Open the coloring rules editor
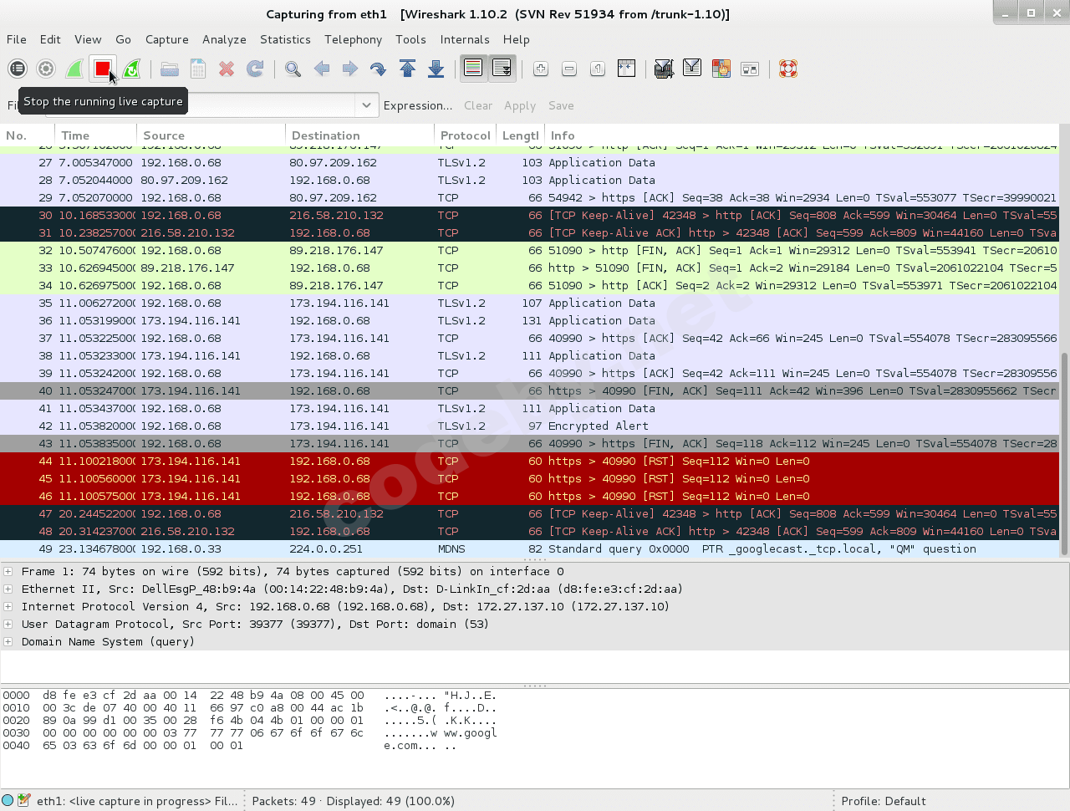 pos(721,69)
